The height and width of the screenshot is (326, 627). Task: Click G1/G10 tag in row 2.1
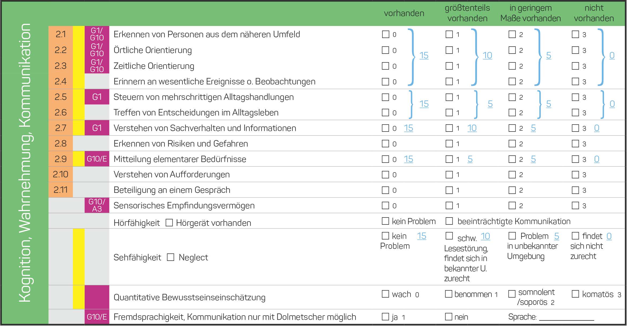coord(97,34)
